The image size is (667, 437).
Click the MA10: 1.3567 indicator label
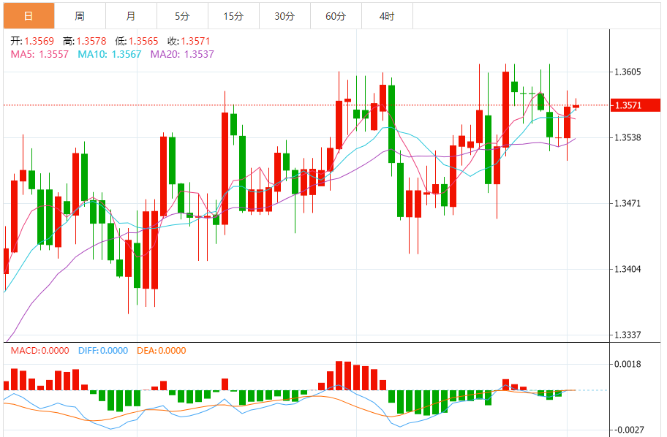point(109,54)
